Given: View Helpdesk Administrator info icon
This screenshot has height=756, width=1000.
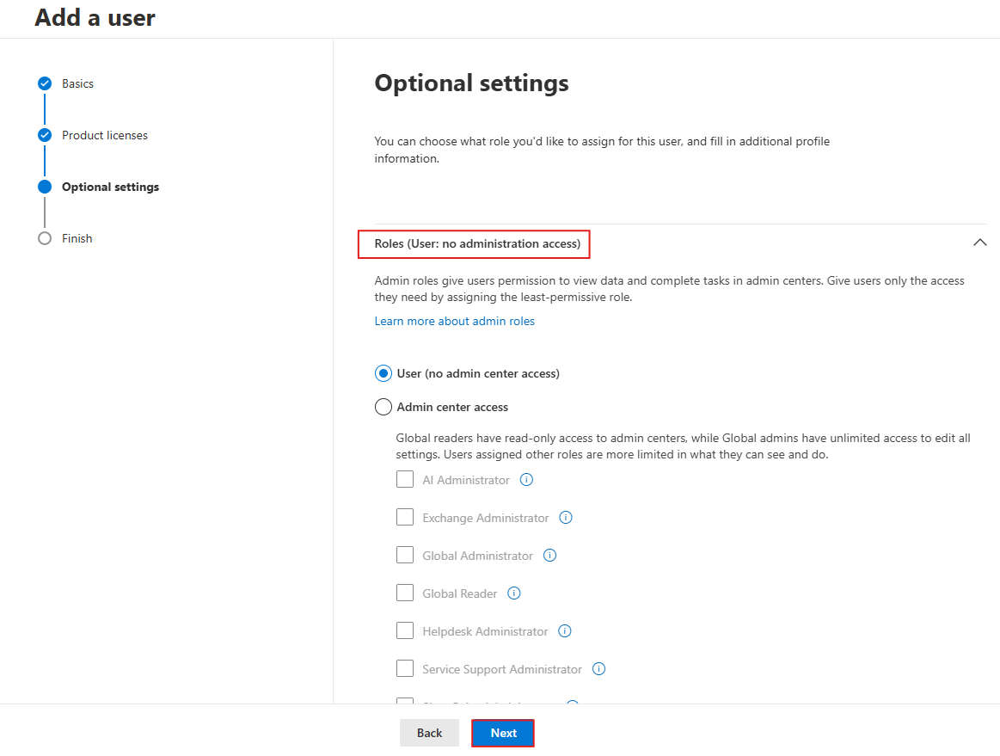Looking at the screenshot, I should (565, 631).
